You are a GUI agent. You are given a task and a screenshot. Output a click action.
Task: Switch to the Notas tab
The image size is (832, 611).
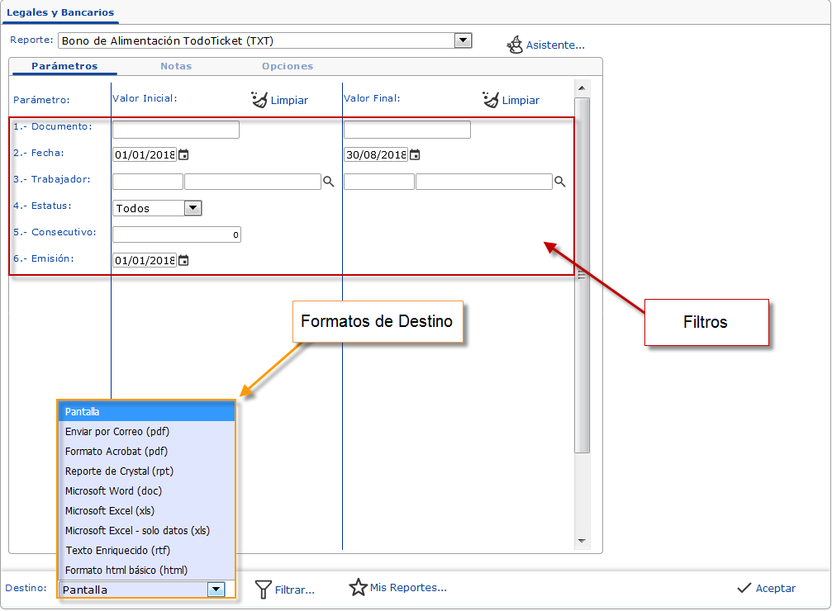click(x=176, y=66)
